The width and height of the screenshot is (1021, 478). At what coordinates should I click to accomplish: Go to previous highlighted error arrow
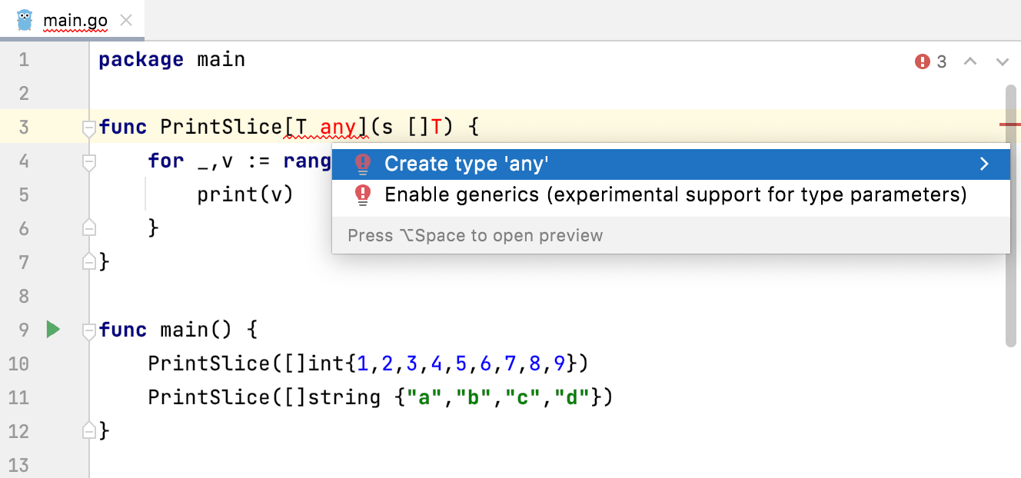[970, 61]
